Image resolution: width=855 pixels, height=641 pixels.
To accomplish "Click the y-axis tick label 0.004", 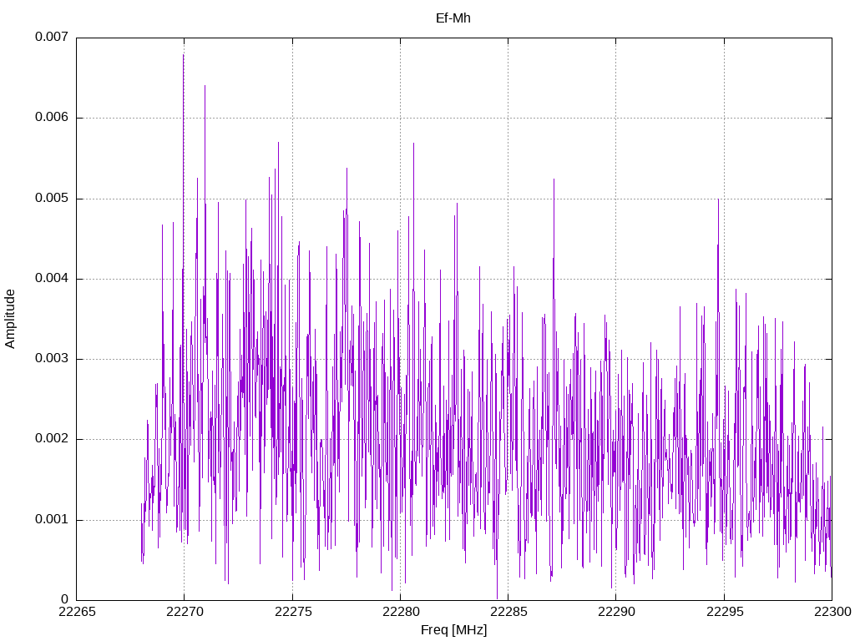I will tap(52, 278).
